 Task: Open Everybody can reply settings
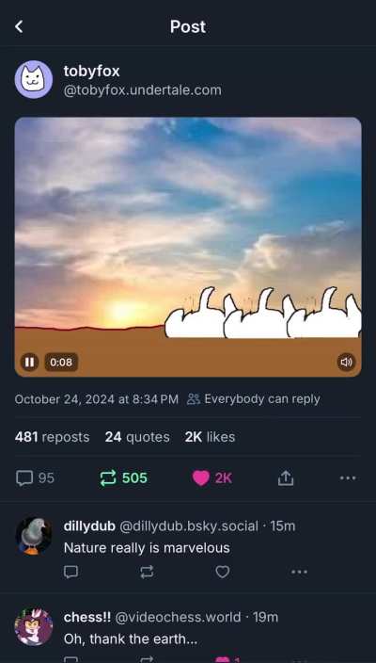(253, 399)
